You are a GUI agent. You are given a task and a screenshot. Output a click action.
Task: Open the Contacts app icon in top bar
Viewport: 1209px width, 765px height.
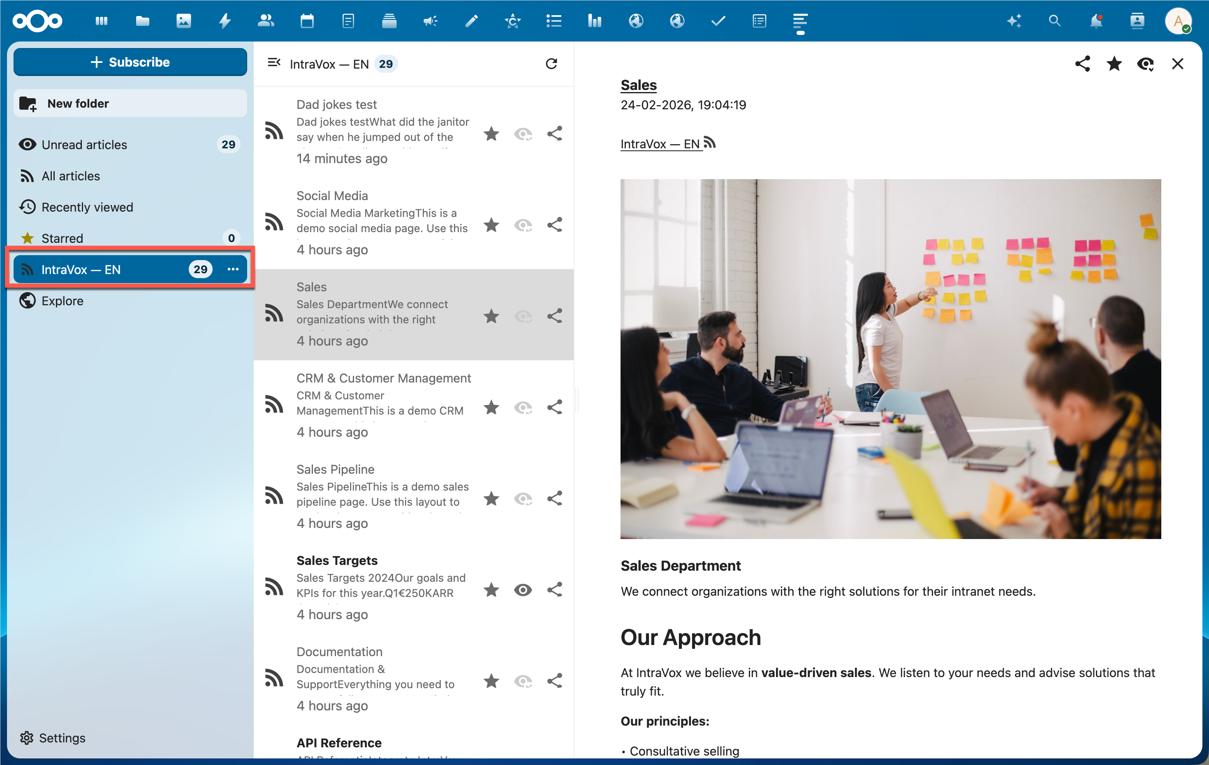(266, 21)
